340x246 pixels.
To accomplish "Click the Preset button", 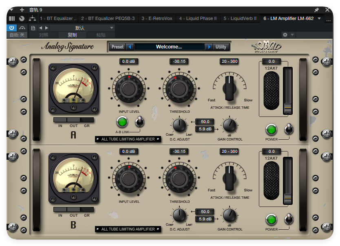I will point(117,47).
